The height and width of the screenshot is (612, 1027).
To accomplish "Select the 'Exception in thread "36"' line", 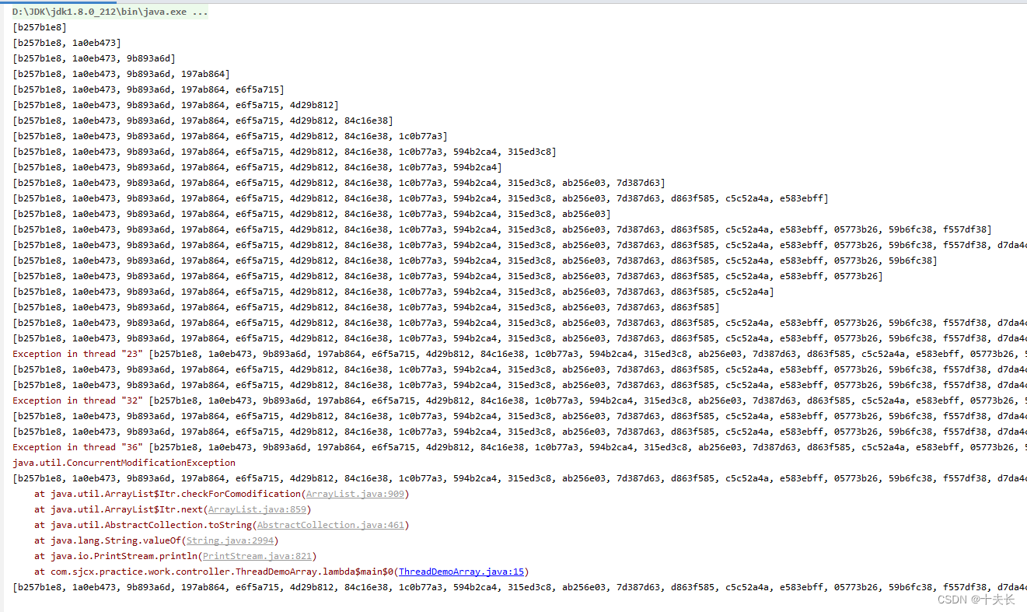I will click(x=519, y=447).
